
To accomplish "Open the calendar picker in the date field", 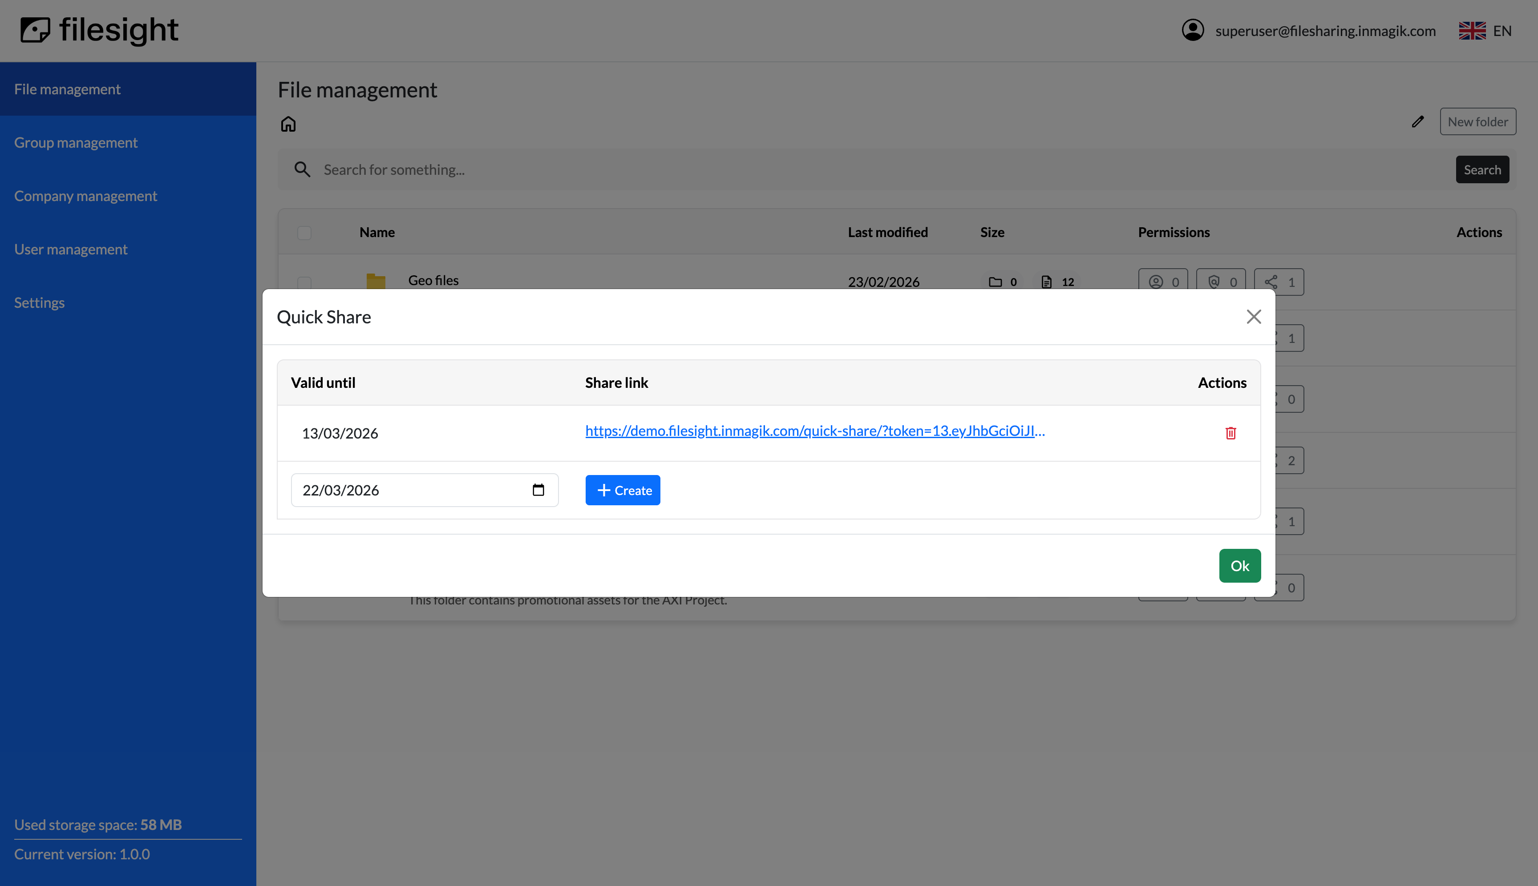I will tap(538, 489).
